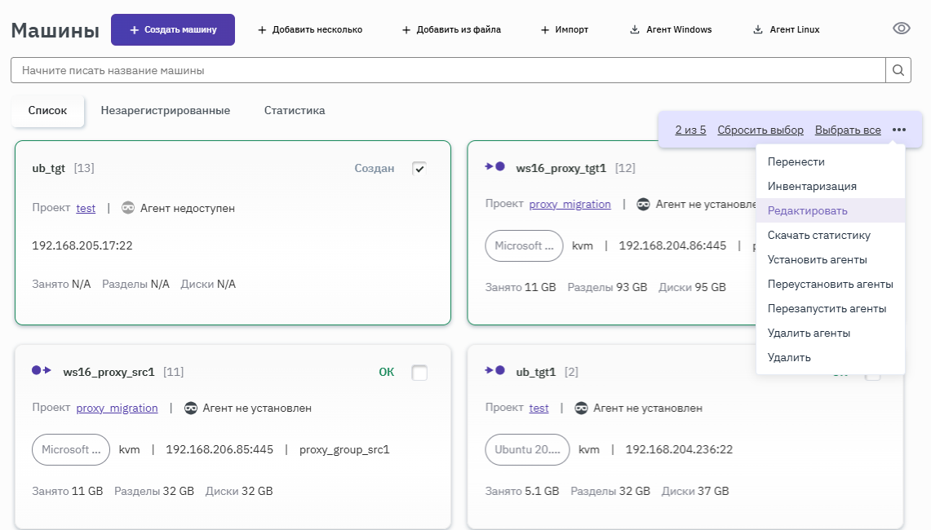Toggle the eye visibility icon

[901, 29]
